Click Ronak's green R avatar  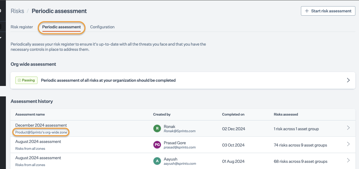click(157, 129)
